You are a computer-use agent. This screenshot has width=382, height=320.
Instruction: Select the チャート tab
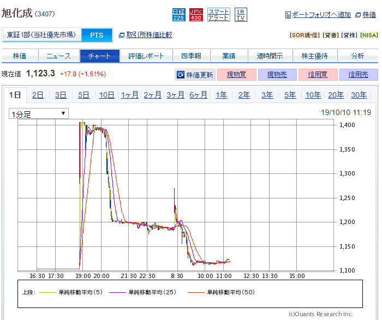pyautogui.click(x=99, y=56)
